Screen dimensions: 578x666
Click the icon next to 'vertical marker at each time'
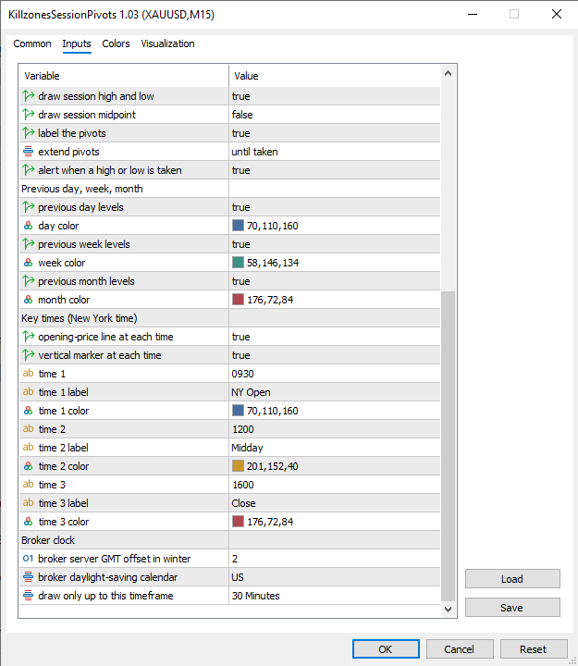pos(29,355)
